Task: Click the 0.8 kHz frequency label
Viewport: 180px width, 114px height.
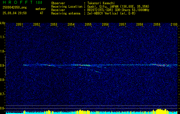Action: pos(2,80)
